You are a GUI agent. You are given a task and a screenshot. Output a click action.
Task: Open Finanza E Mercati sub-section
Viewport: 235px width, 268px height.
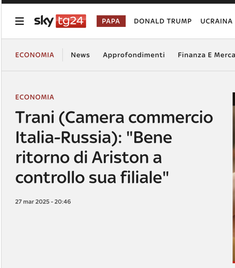pos(206,55)
